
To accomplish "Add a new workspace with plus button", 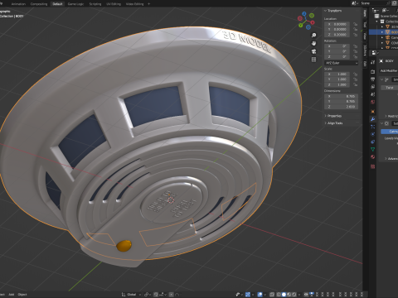I will [x=149, y=4].
